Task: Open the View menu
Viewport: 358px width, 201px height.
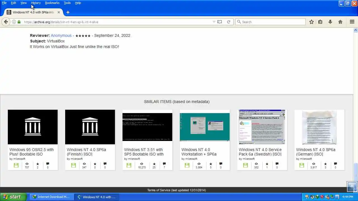Action: (23, 3)
